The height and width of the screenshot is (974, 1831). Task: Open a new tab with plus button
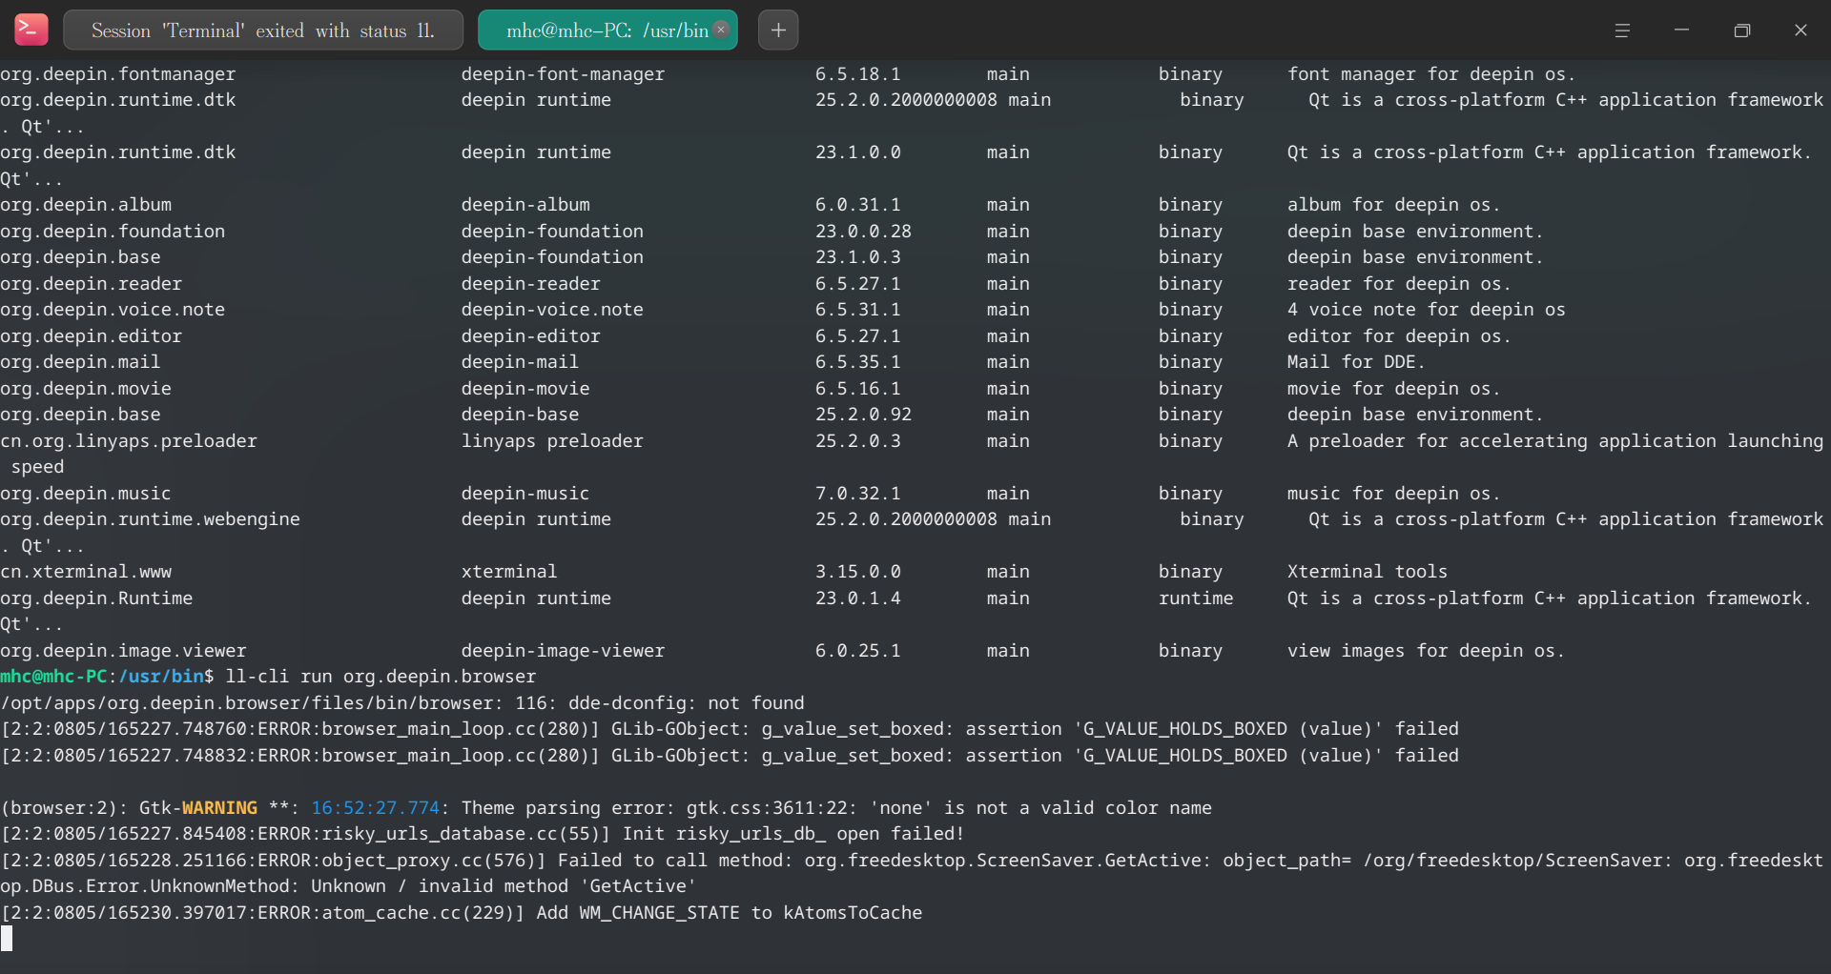(x=778, y=30)
